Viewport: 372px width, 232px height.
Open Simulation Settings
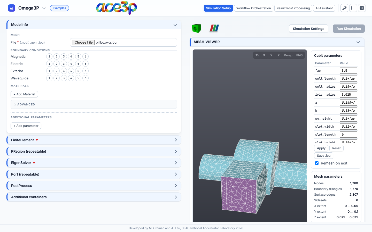point(308,29)
